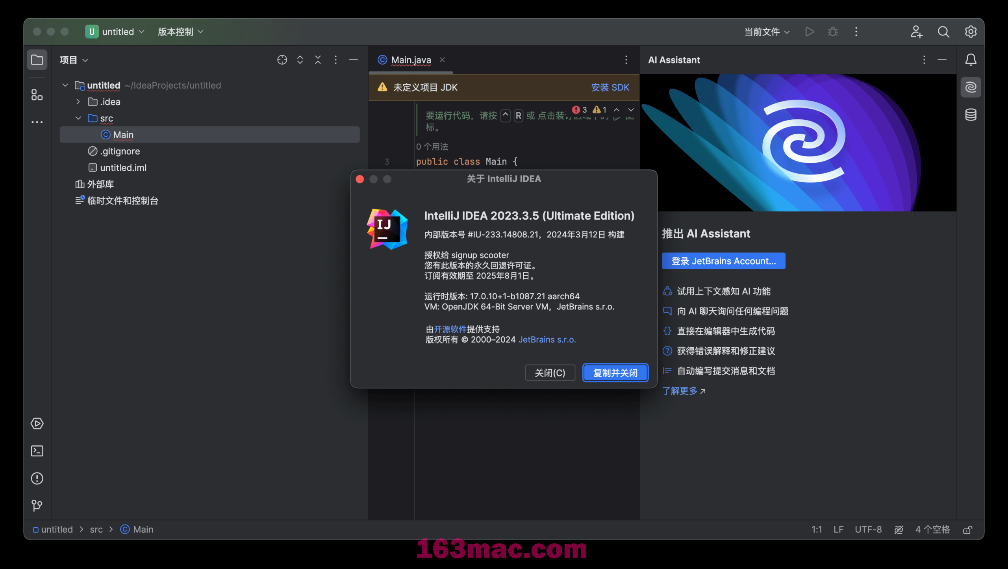Viewport: 1008px width, 569px height.
Task: Toggle AI Assistant spiral icon in right sidebar
Action: (x=971, y=87)
